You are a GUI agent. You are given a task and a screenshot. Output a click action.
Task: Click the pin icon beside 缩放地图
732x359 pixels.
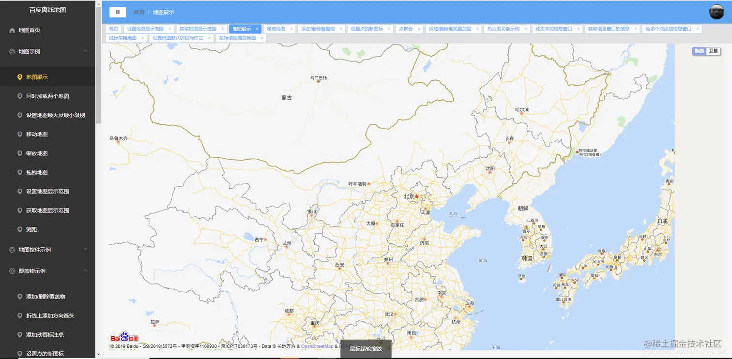tap(20, 153)
